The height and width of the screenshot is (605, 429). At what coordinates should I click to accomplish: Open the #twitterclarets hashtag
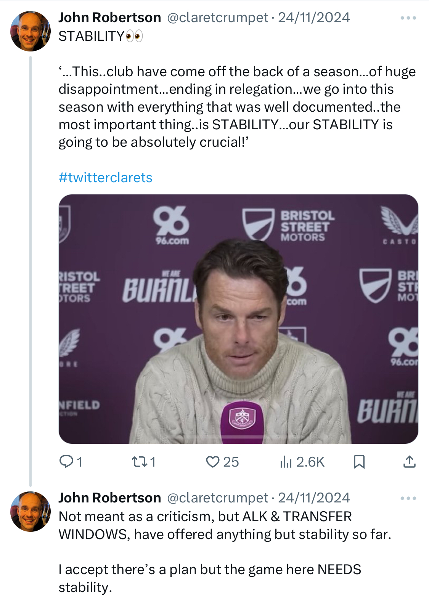pos(105,178)
